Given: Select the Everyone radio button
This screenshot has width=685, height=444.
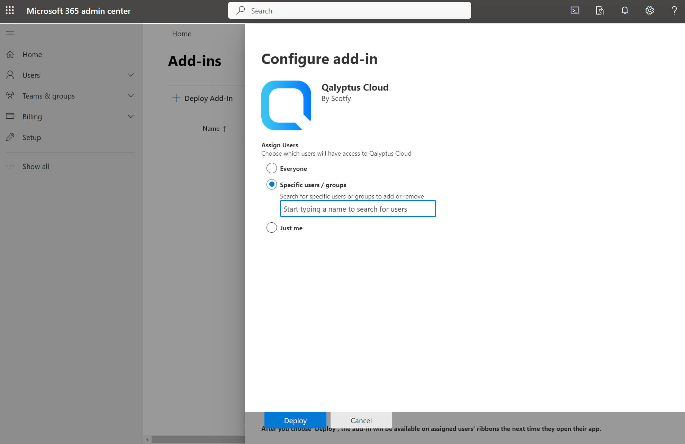Looking at the screenshot, I should pos(271,168).
